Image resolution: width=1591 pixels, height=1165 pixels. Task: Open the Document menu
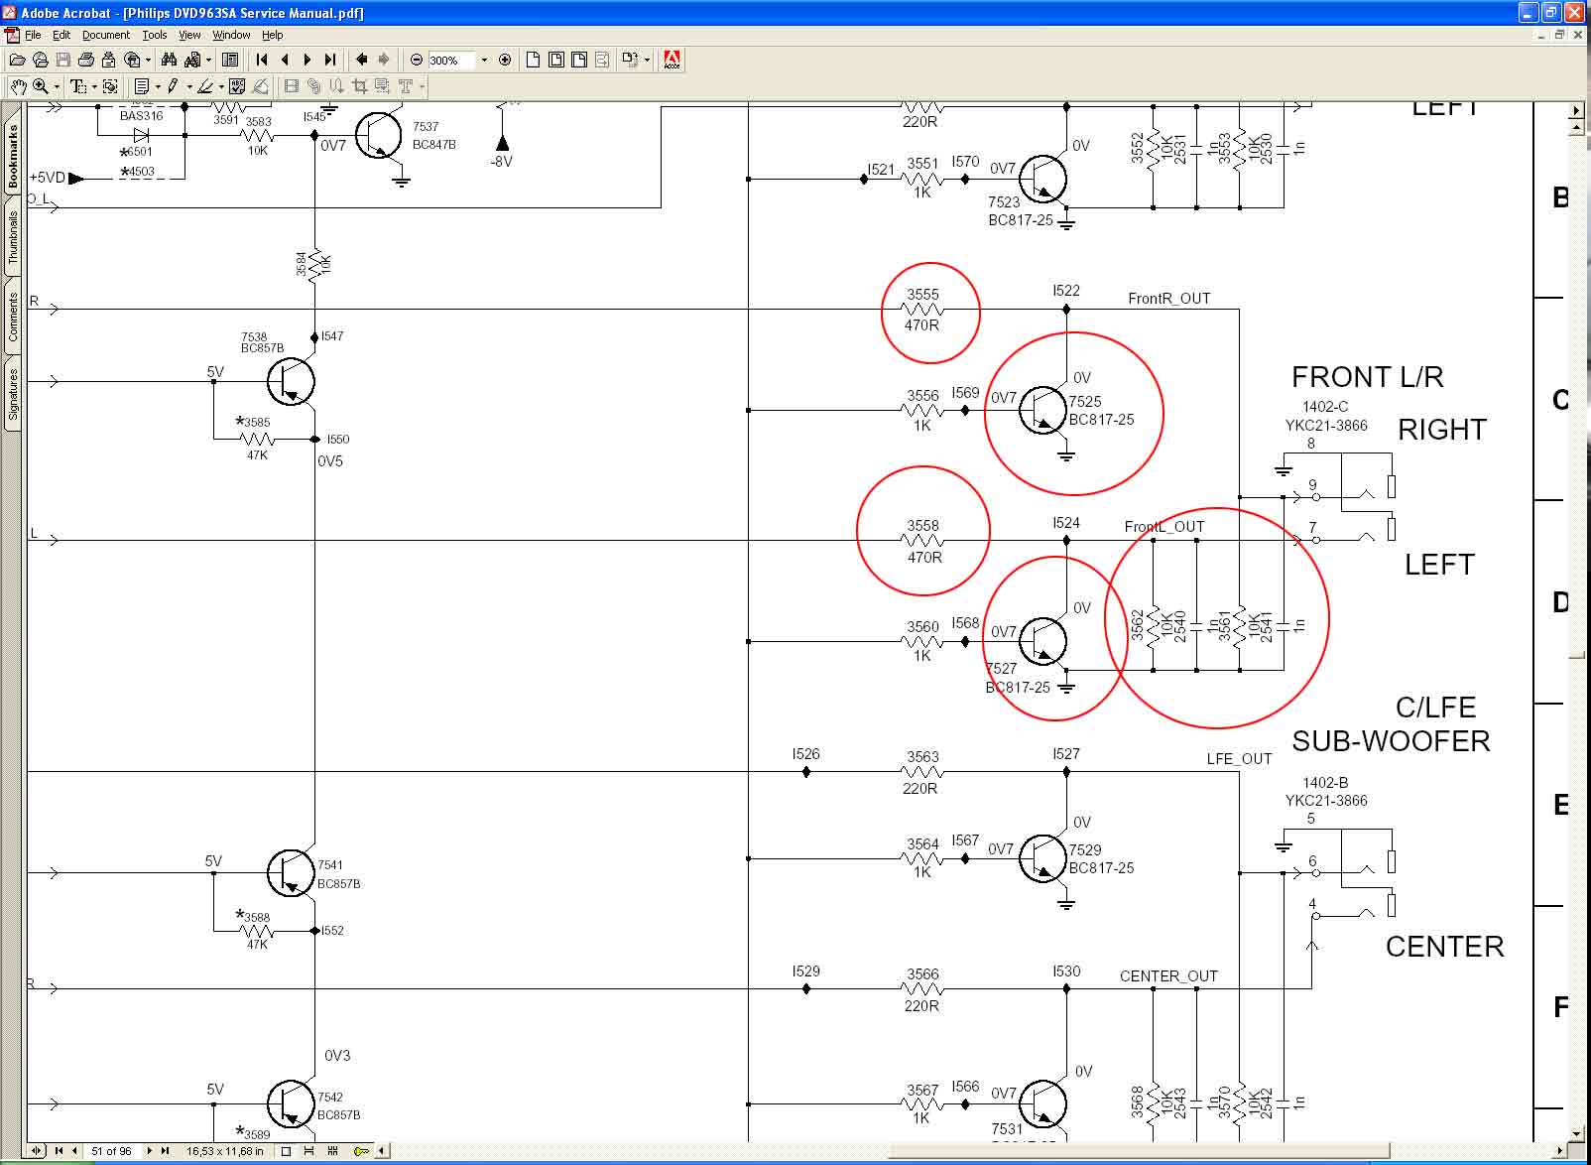[106, 35]
